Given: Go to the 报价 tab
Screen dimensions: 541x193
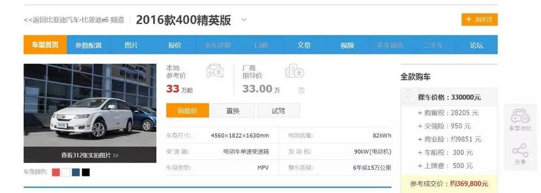Looking at the screenshot, I should click(x=175, y=45).
